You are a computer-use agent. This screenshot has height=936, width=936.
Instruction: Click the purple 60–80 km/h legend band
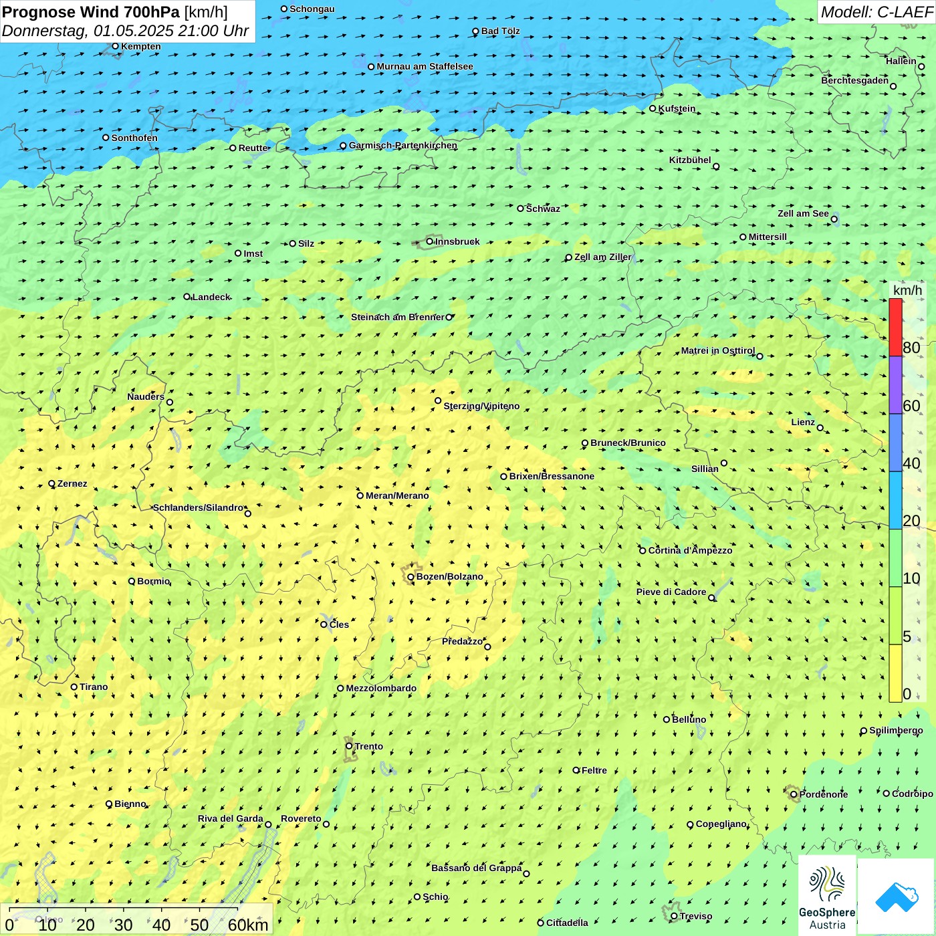point(895,385)
